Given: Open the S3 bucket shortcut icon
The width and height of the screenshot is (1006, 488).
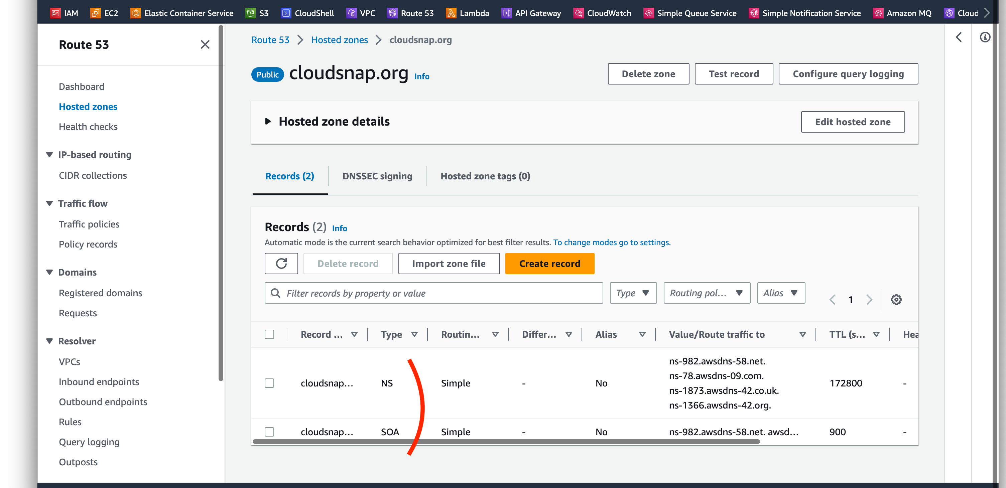Looking at the screenshot, I should (x=250, y=13).
